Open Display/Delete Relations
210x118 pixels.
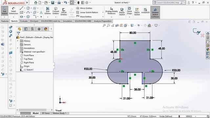112,11
